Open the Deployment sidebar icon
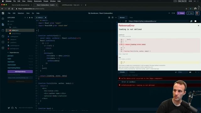 [3, 36]
